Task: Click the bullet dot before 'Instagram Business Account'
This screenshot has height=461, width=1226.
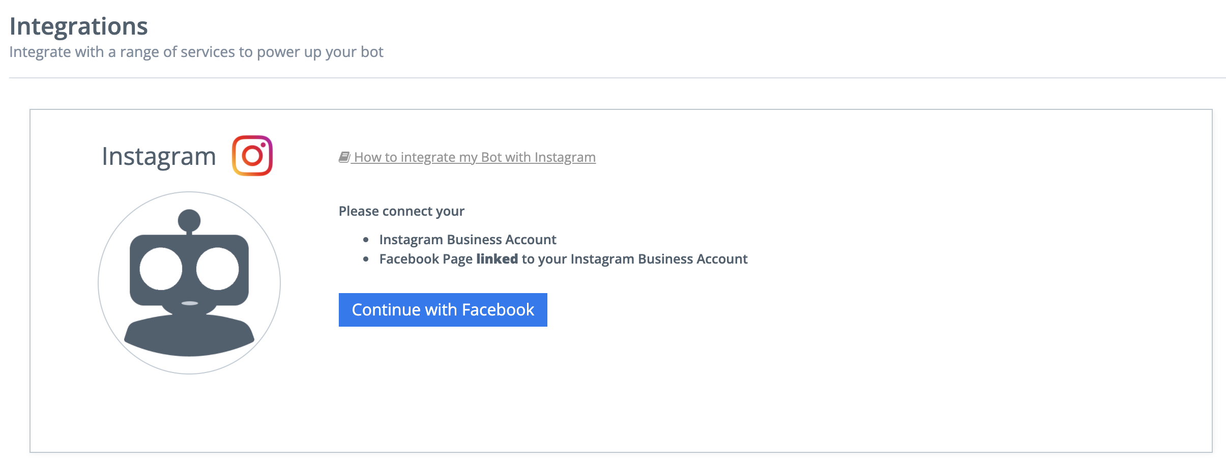Action: (366, 240)
